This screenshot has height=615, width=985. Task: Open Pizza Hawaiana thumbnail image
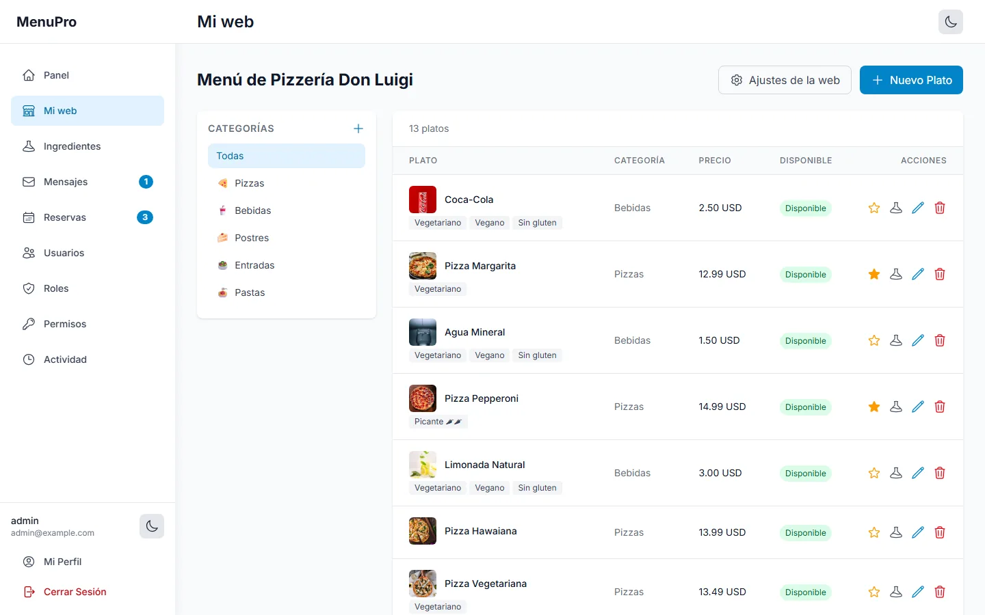coord(423,531)
